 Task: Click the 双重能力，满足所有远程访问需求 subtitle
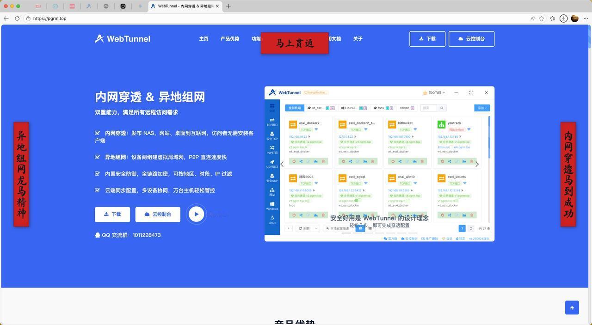pos(136,112)
